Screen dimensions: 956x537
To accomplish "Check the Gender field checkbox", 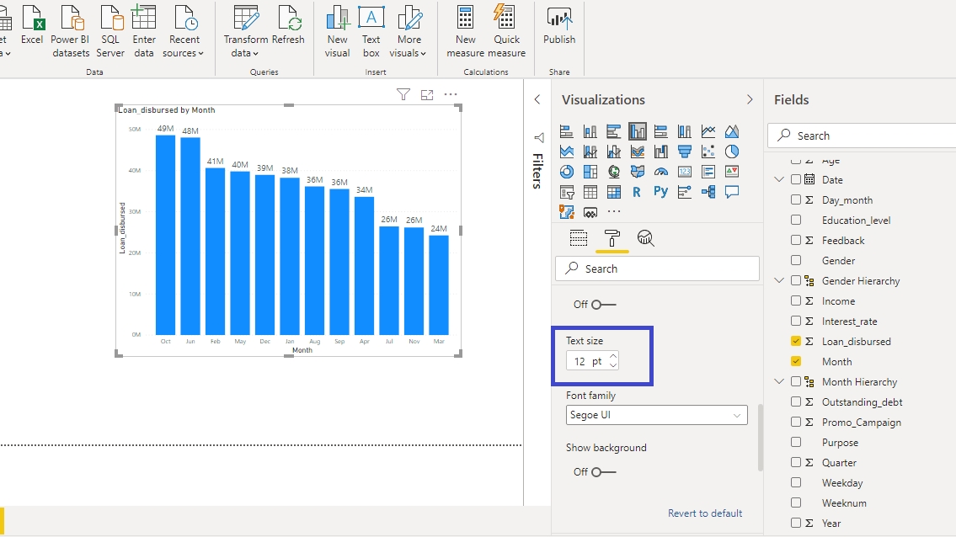I will click(796, 261).
